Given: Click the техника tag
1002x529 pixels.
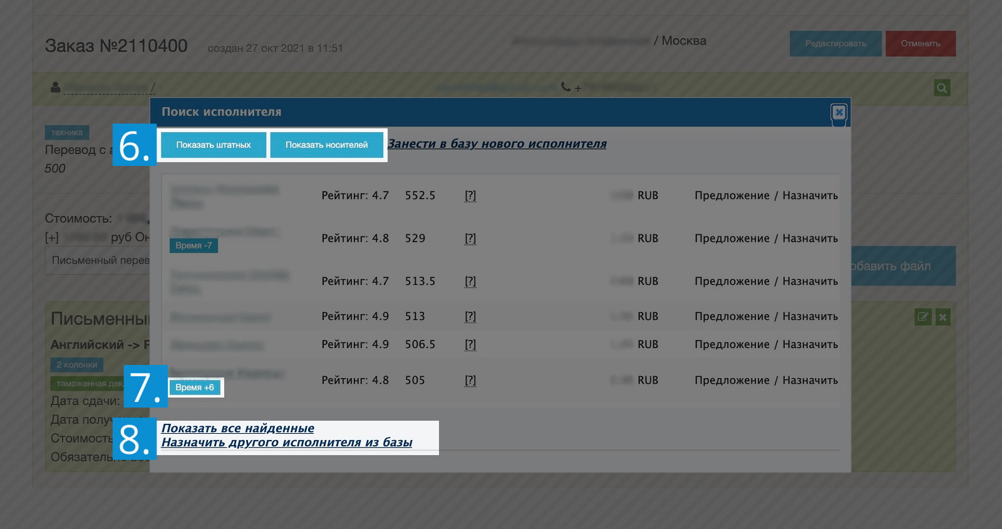Looking at the screenshot, I should [x=67, y=133].
